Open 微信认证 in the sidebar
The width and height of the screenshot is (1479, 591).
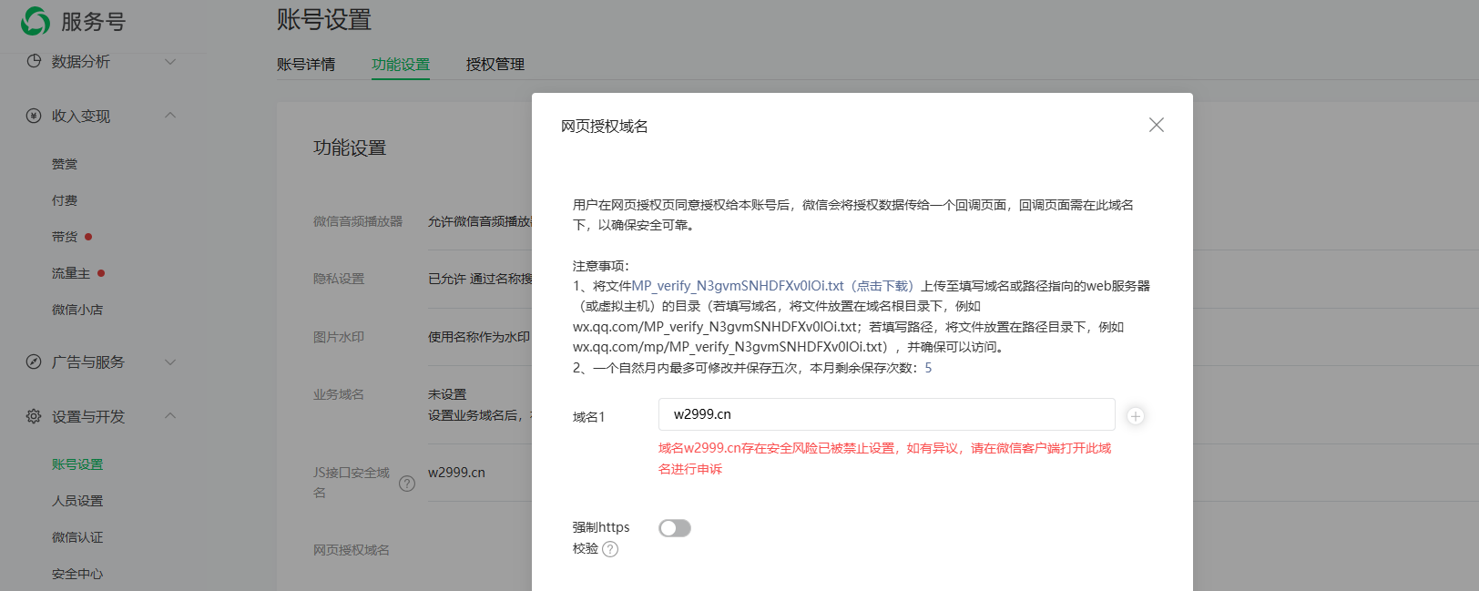click(x=77, y=537)
